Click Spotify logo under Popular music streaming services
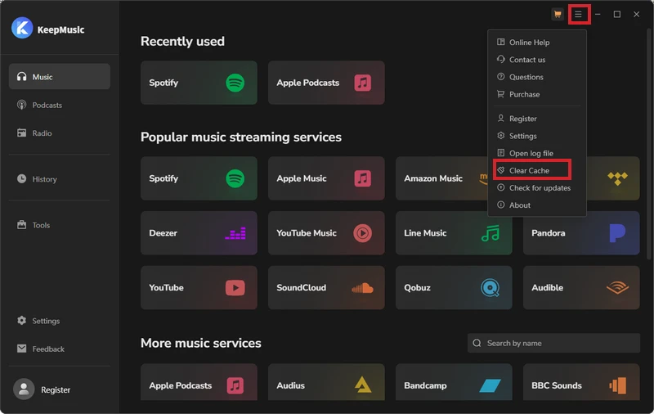The height and width of the screenshot is (414, 654). pyautogui.click(x=235, y=178)
